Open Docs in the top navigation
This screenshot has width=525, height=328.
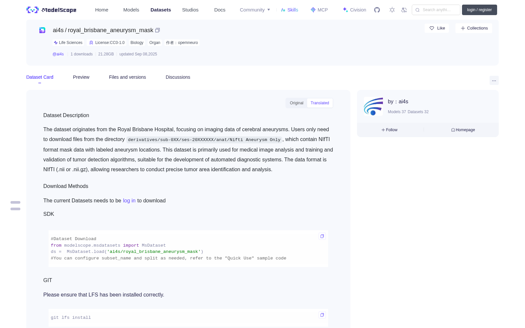pos(220,10)
